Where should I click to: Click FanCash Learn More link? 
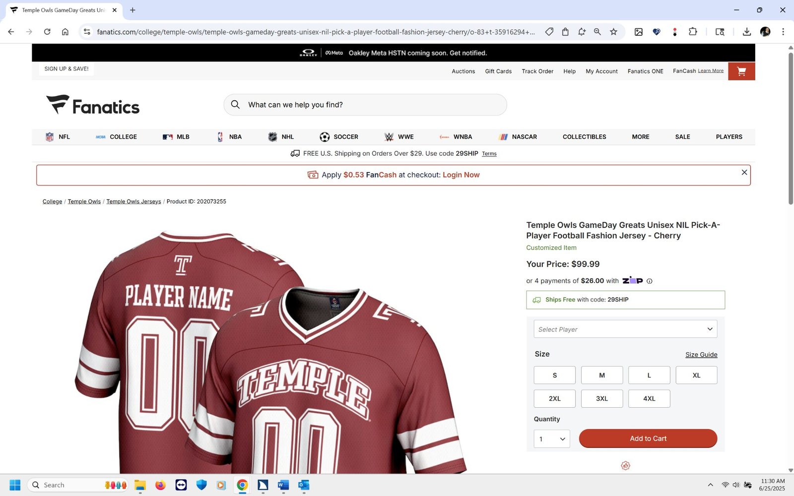coord(711,71)
